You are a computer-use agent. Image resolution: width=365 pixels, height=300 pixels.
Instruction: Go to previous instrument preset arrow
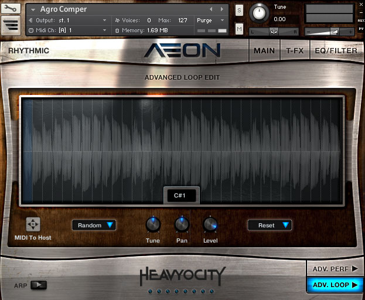212,9
